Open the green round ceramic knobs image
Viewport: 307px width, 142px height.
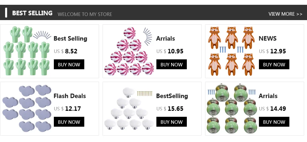pyautogui.click(x=231, y=108)
